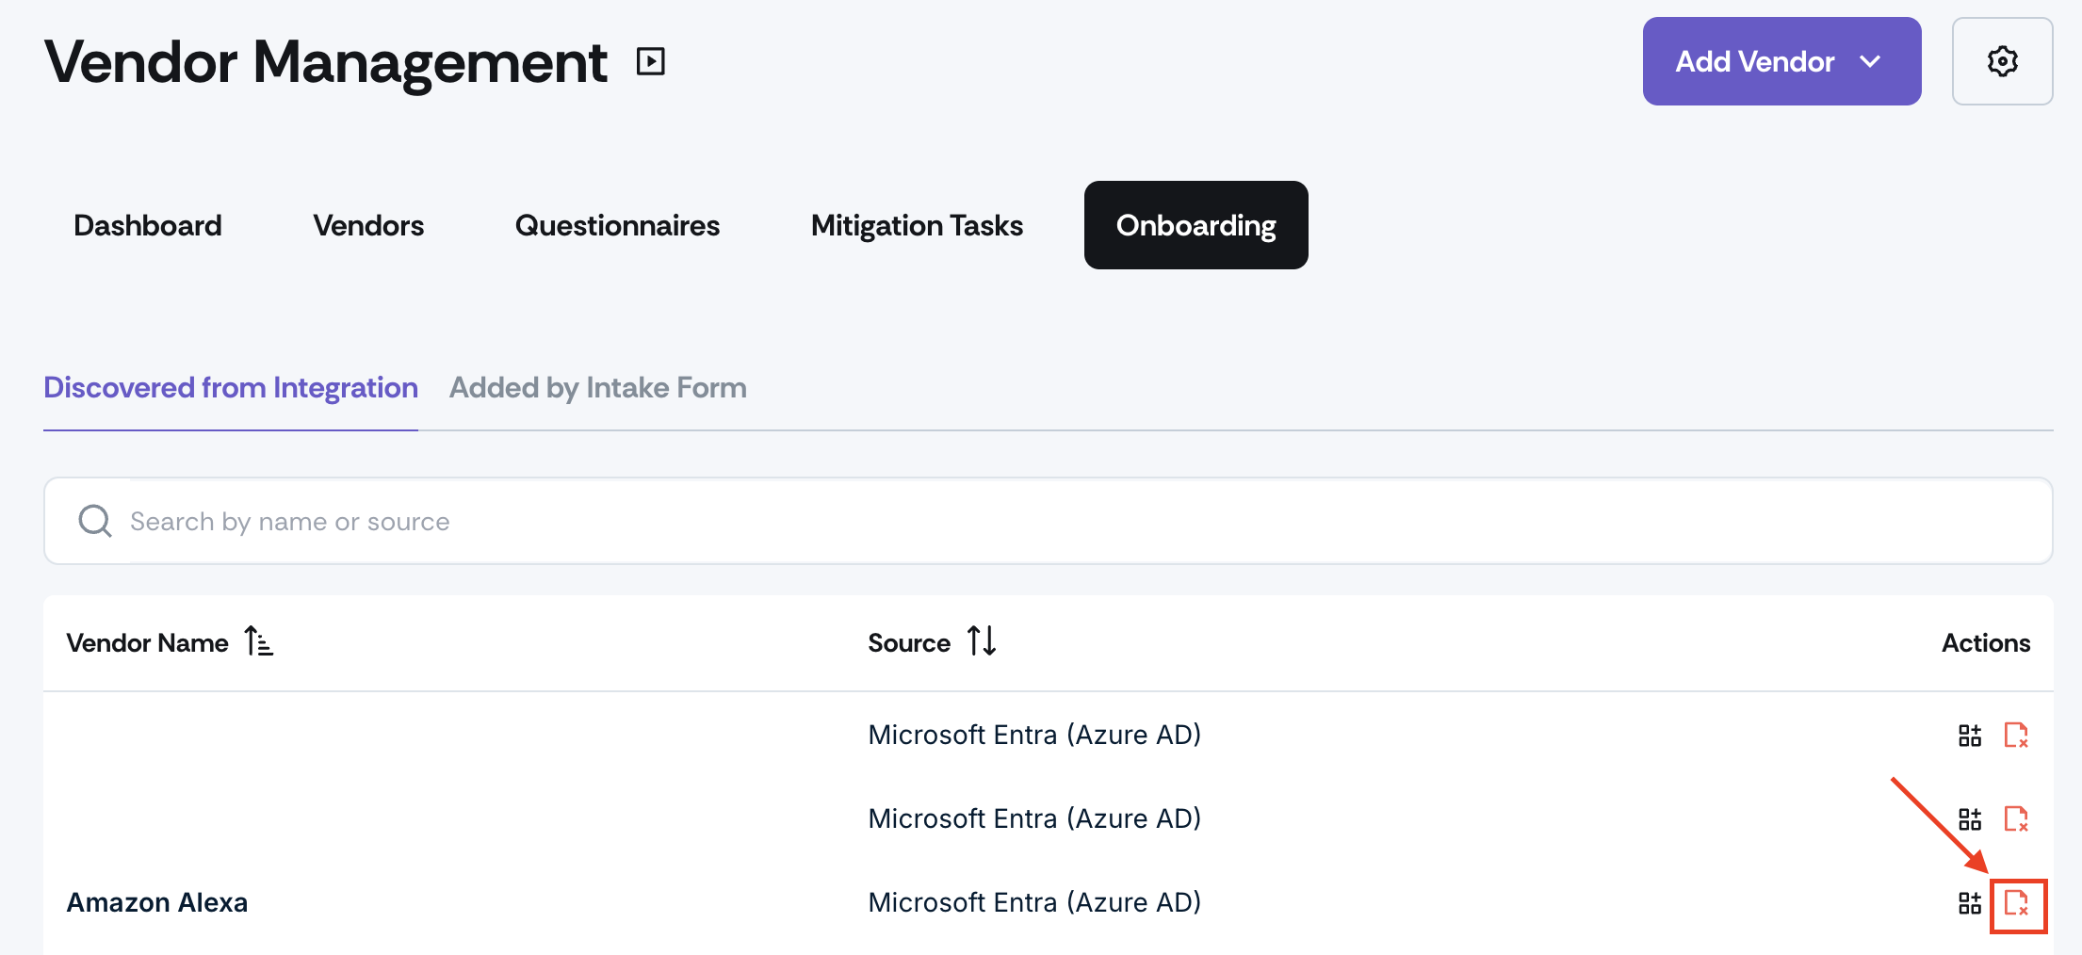Switch to the Dashboard tab
The width and height of the screenshot is (2082, 955).
point(148,225)
